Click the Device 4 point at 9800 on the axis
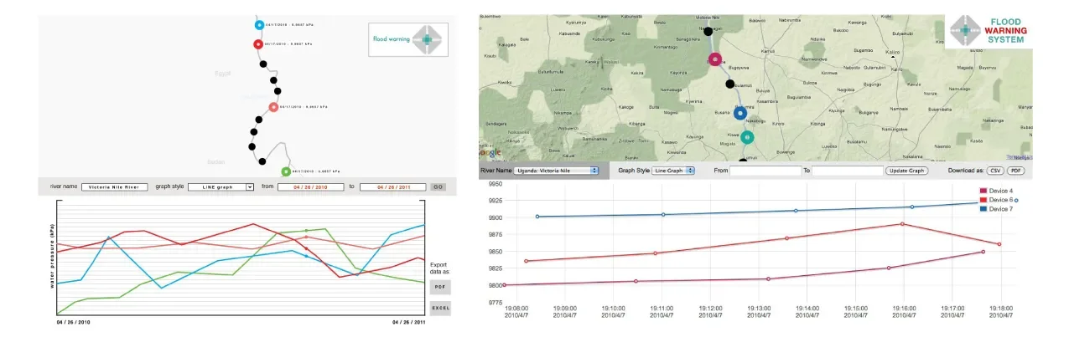The height and width of the screenshot is (337, 1069). [x=504, y=285]
